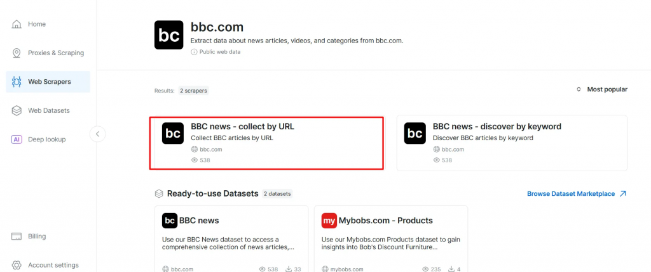
Task: Click the Billing card icon
Action: [17, 236]
